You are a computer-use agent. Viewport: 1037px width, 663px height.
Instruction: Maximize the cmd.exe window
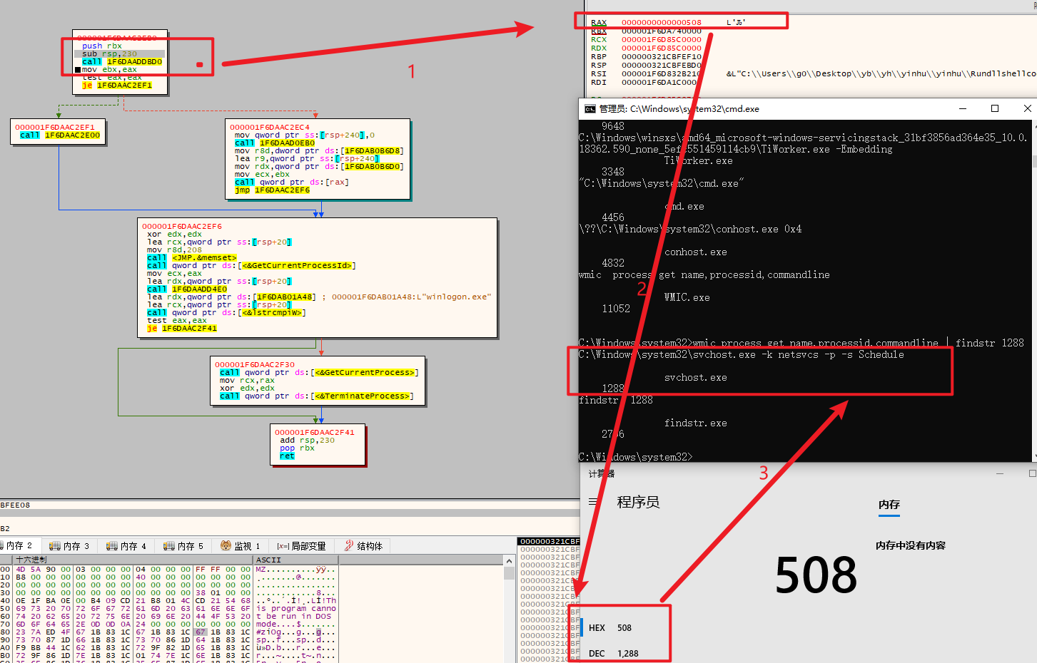coord(995,108)
